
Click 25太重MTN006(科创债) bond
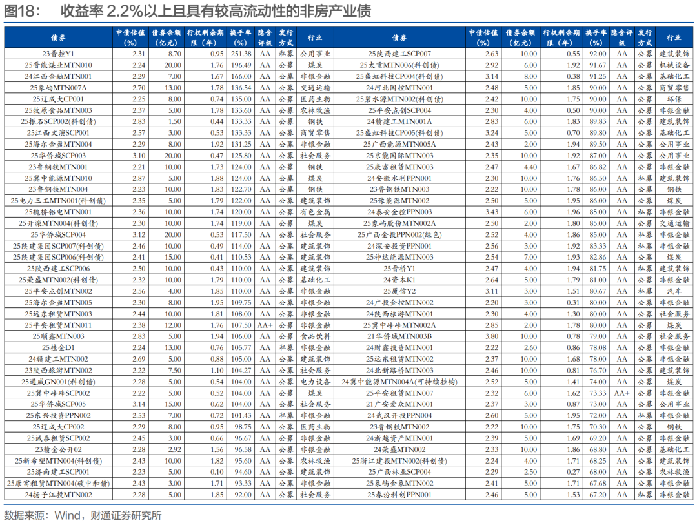(399, 65)
